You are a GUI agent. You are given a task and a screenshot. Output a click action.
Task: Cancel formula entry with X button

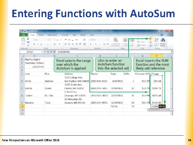pyautogui.click(x=48, y=52)
